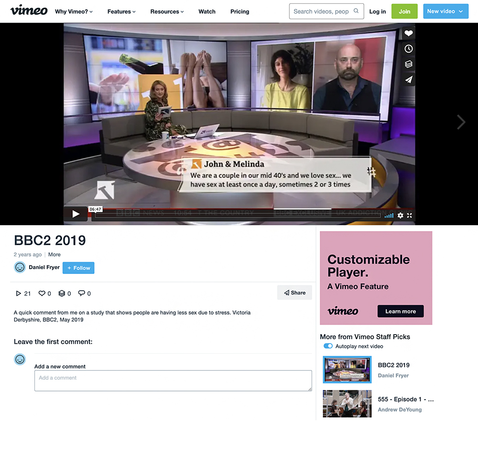Click '2 years ago' timestamp
The height and width of the screenshot is (459, 478).
click(28, 254)
